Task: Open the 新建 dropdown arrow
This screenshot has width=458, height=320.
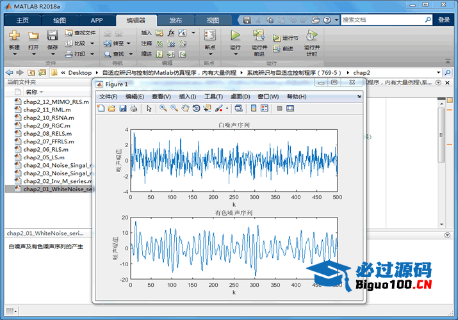Action: (14, 54)
